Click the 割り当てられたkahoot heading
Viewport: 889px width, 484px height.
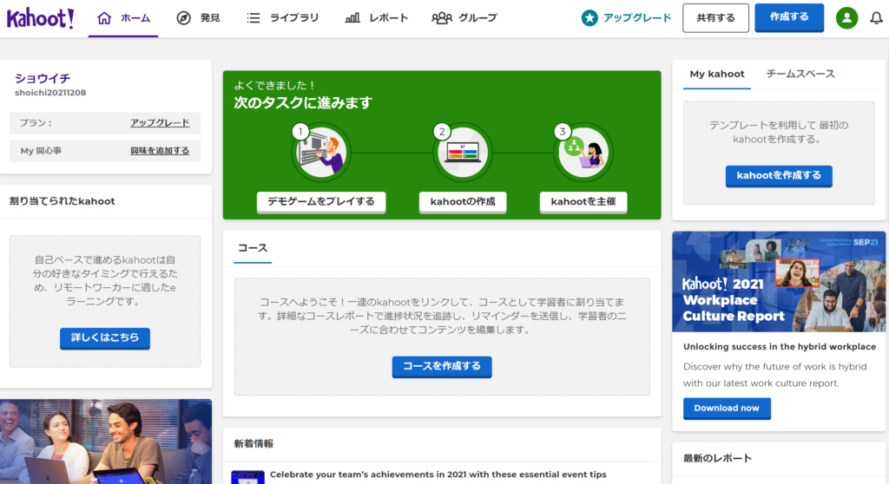click(62, 201)
